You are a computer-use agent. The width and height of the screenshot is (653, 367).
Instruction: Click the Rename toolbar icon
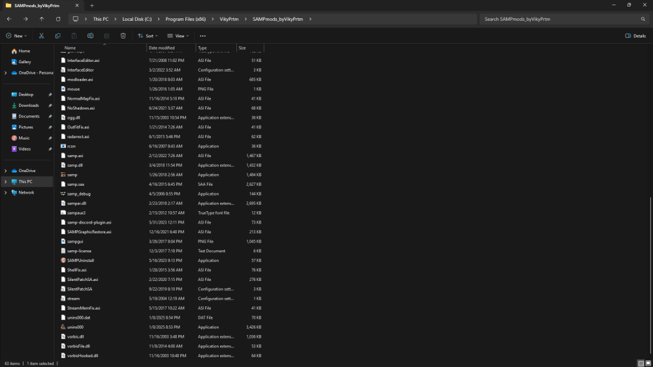pos(90,36)
